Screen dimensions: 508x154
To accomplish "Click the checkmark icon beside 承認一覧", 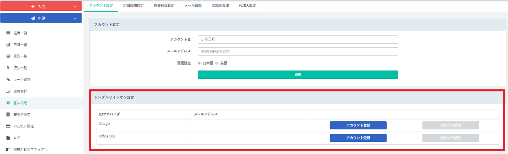I will (x=8, y=56).
